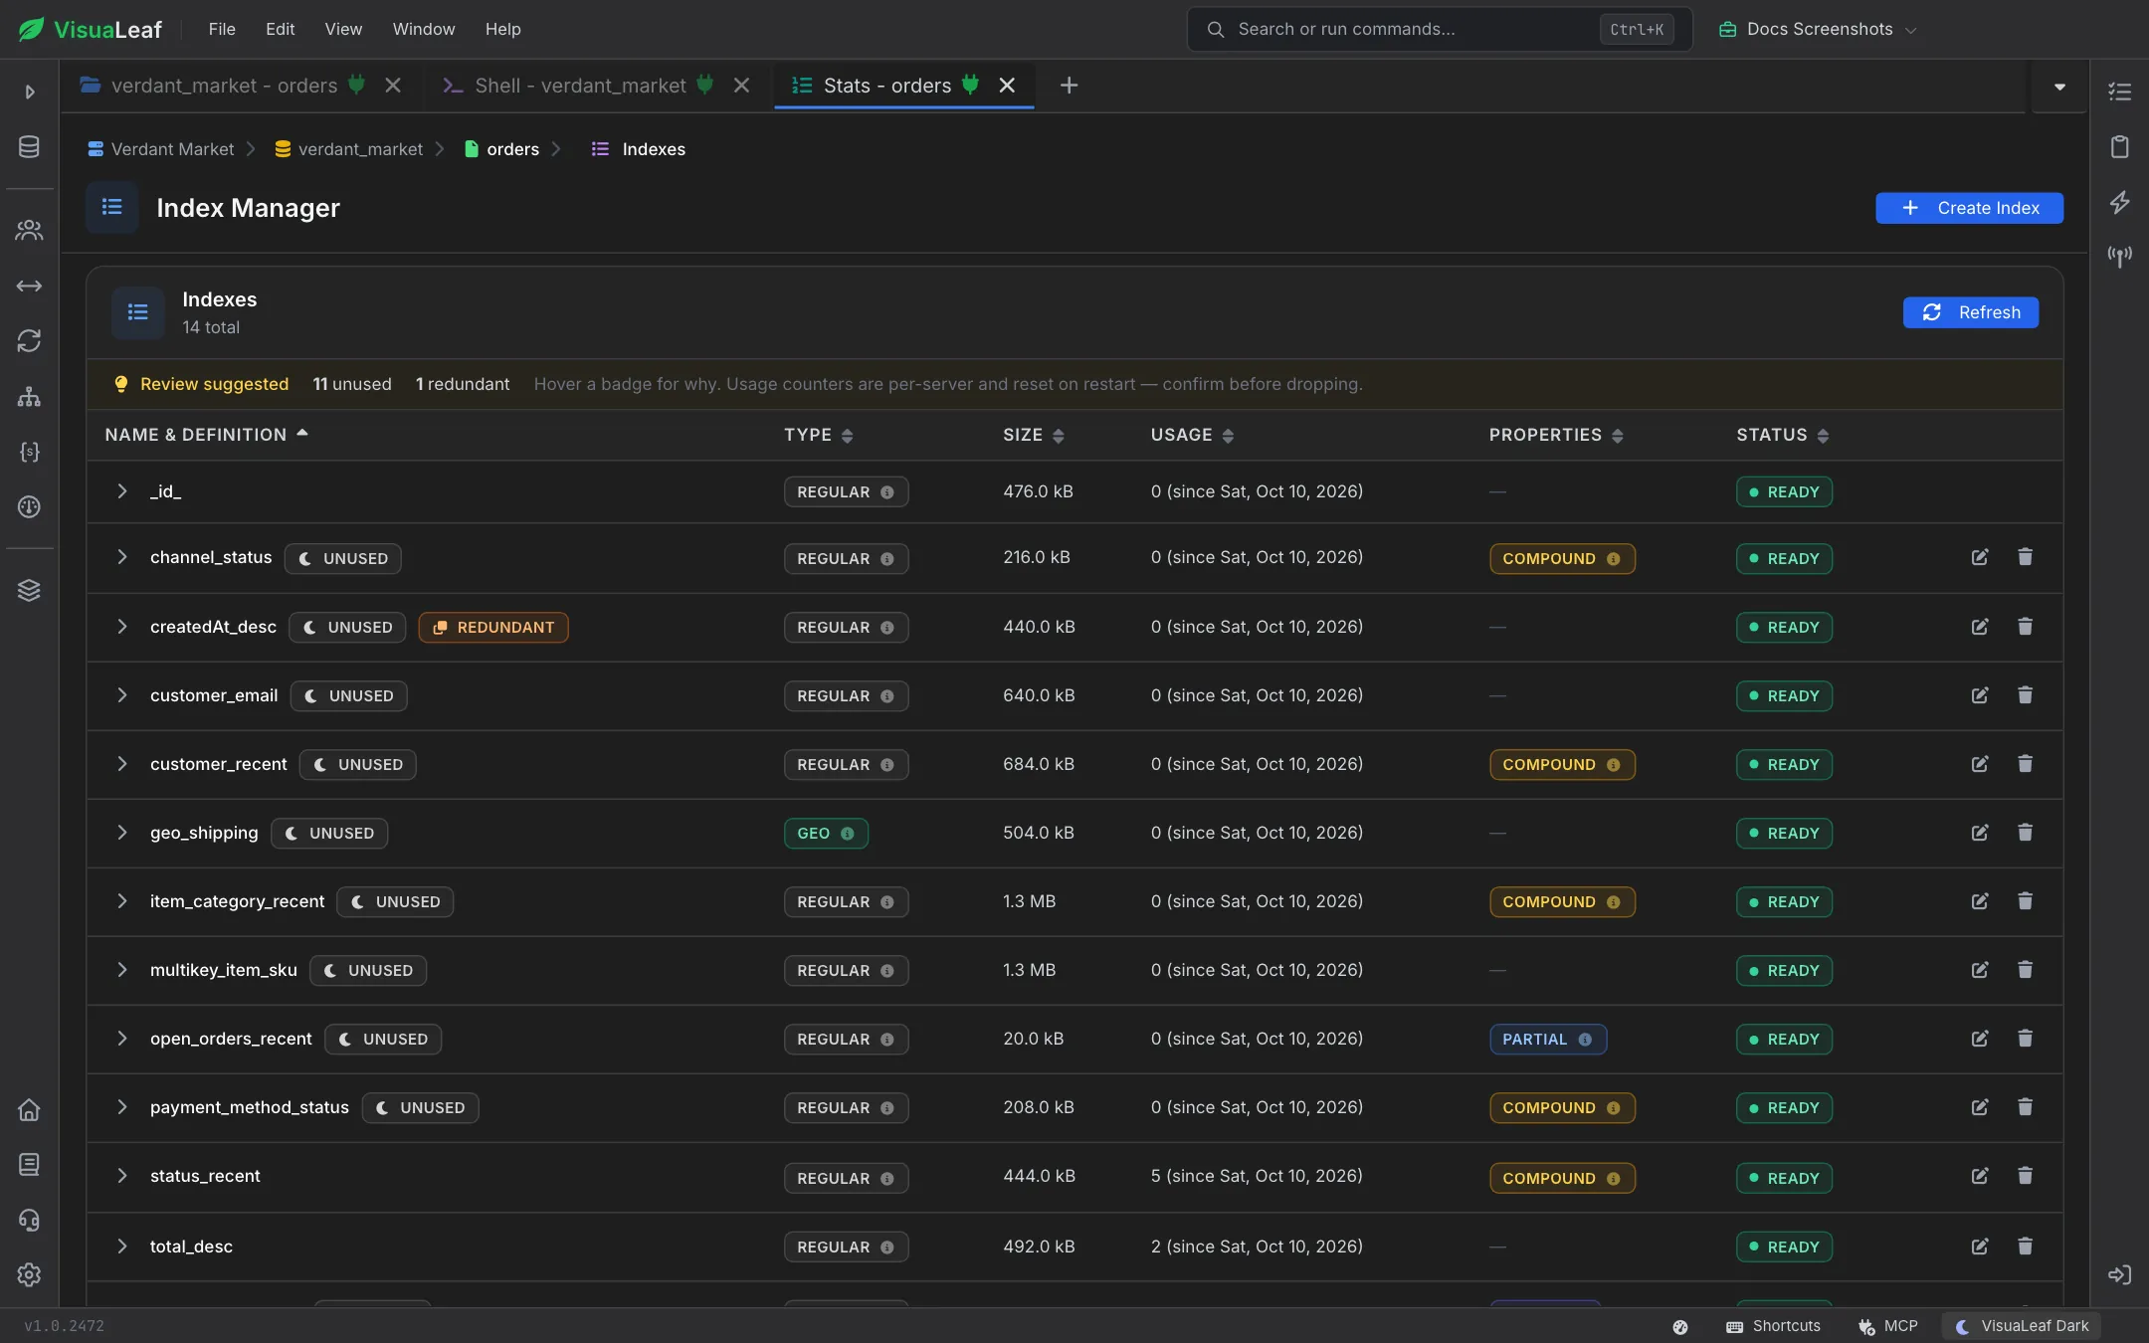Sort indexes by Properties column

(x=1556, y=435)
